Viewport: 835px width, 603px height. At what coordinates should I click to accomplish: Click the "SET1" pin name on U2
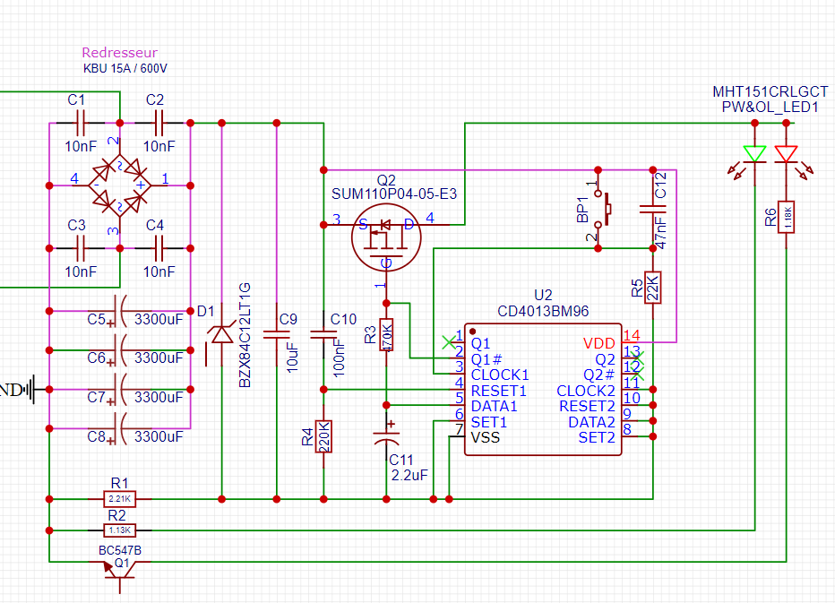click(489, 422)
